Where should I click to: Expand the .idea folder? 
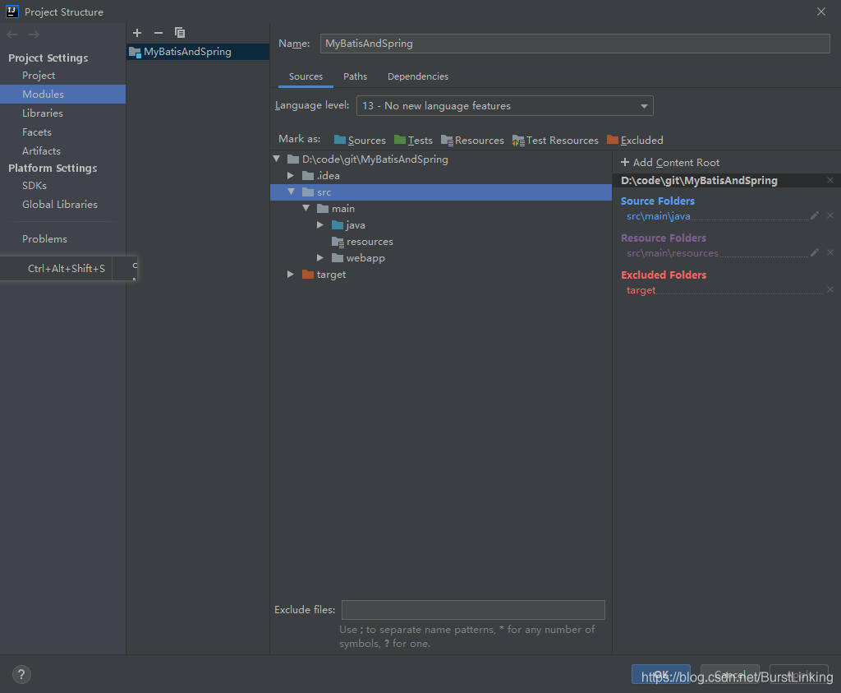(x=291, y=176)
